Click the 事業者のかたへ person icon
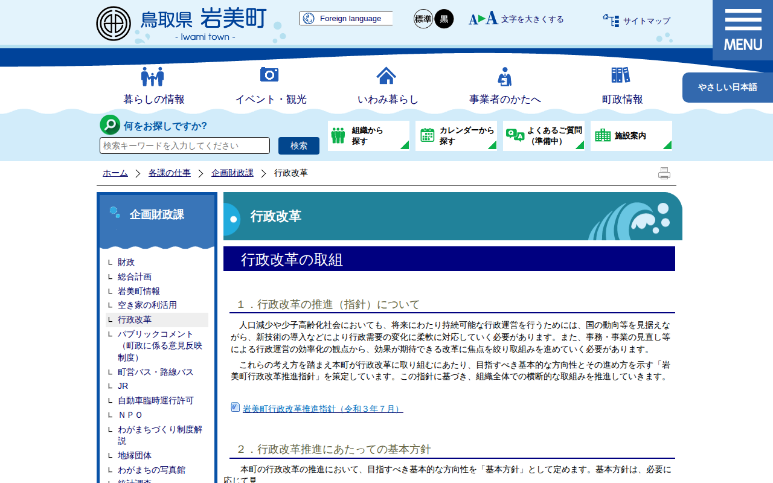This screenshot has width=773, height=483. [x=505, y=76]
